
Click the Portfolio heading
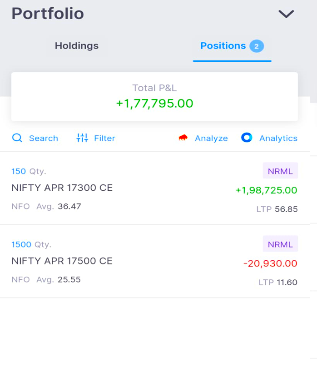(x=48, y=14)
